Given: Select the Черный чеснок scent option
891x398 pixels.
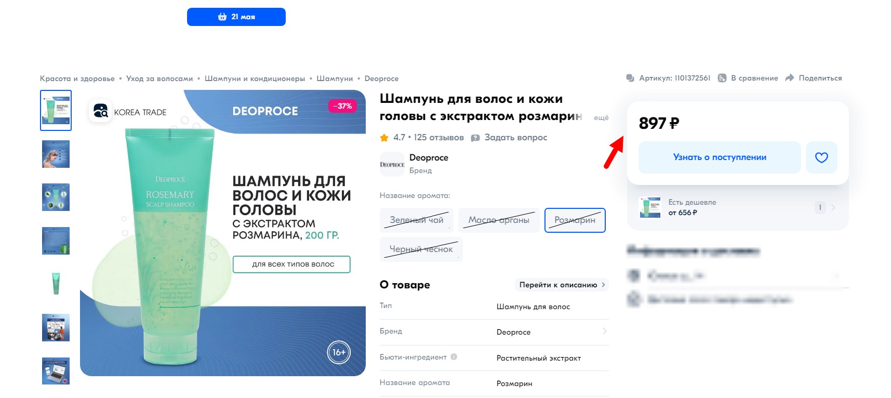Looking at the screenshot, I should coord(421,249).
